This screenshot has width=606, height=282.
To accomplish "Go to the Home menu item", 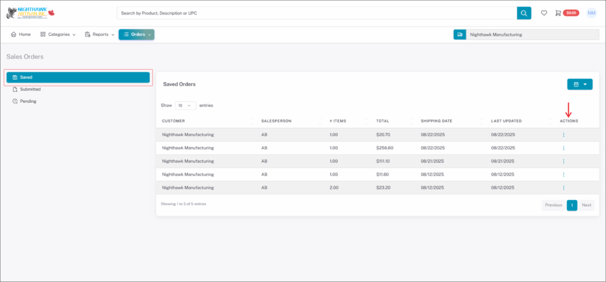I will (x=21, y=34).
